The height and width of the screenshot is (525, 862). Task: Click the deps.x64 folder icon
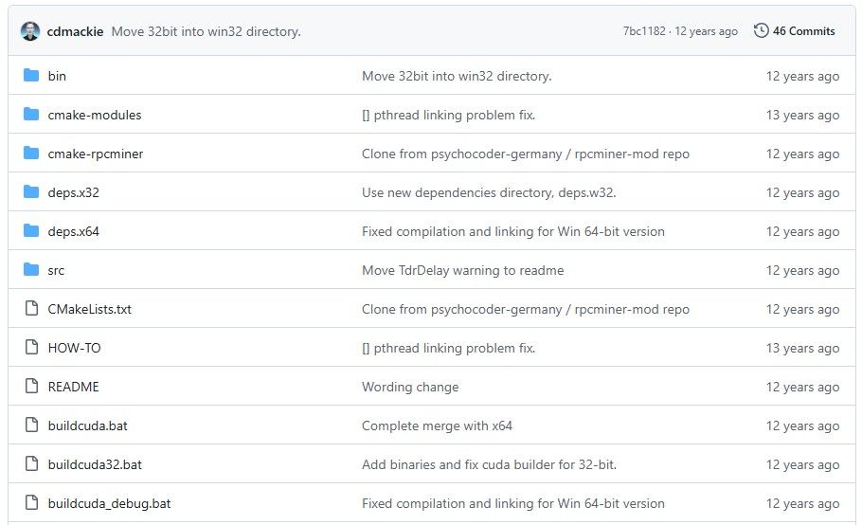pyautogui.click(x=31, y=231)
